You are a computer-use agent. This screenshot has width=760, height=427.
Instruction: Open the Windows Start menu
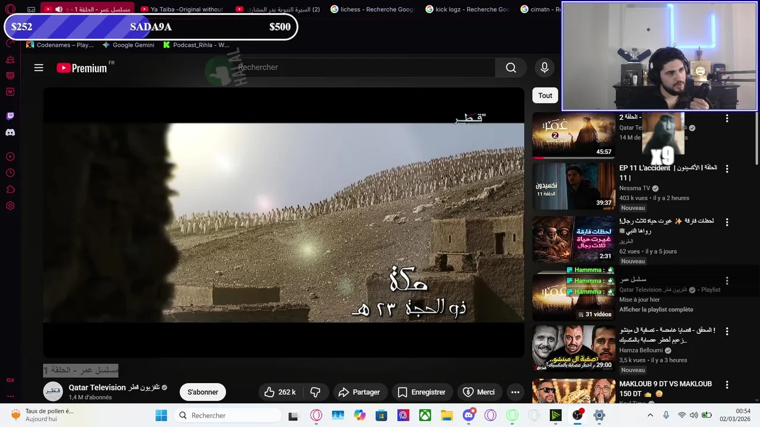pos(161,416)
